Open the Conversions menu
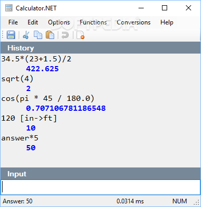Screen dimensions: 201x207 click(x=133, y=22)
